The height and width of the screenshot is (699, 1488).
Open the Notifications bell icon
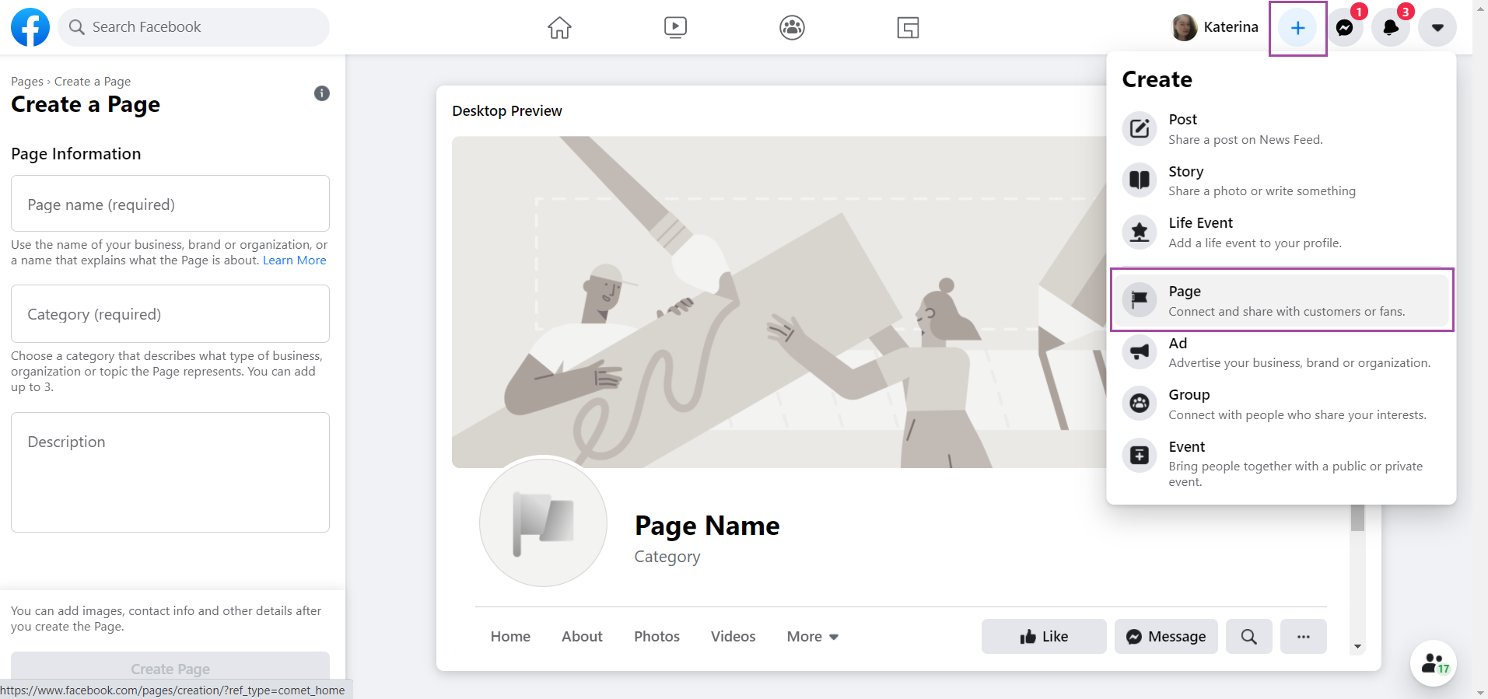(1391, 28)
